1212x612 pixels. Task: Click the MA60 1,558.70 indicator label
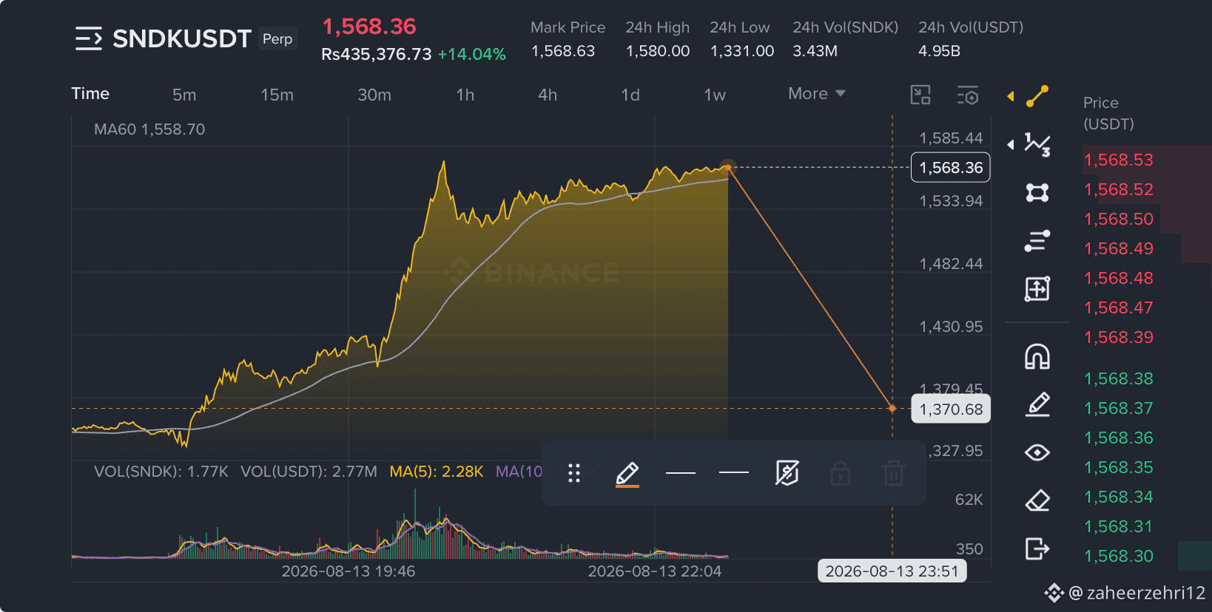(x=149, y=129)
